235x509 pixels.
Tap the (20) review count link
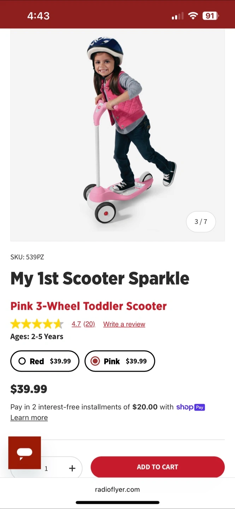point(89,324)
